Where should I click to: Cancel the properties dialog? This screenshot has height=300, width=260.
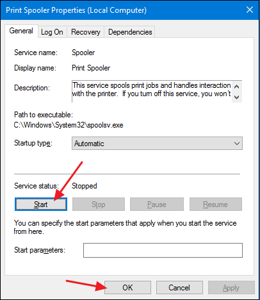click(179, 288)
